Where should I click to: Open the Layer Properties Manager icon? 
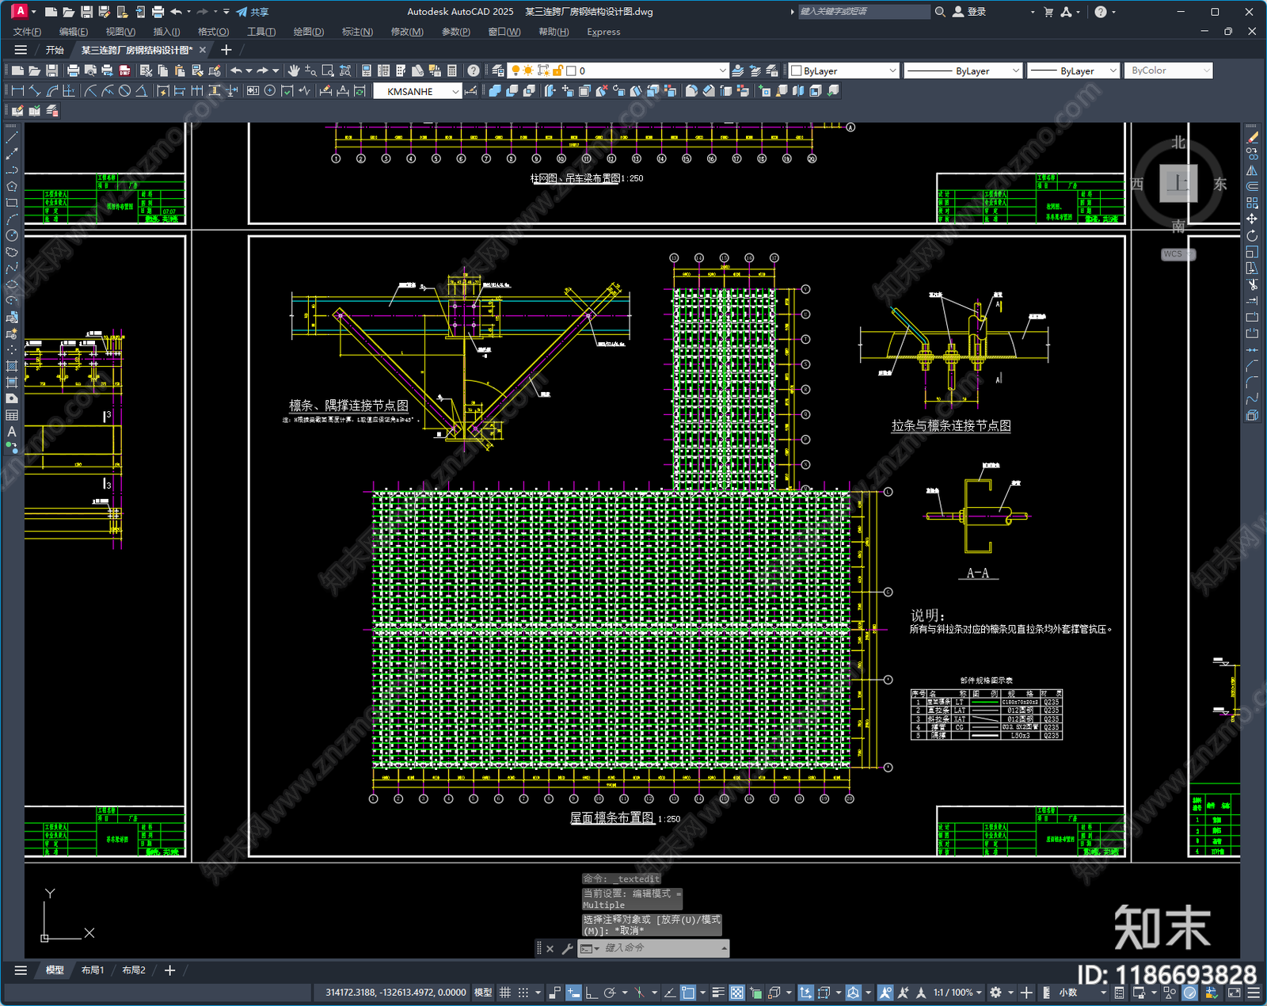click(498, 70)
